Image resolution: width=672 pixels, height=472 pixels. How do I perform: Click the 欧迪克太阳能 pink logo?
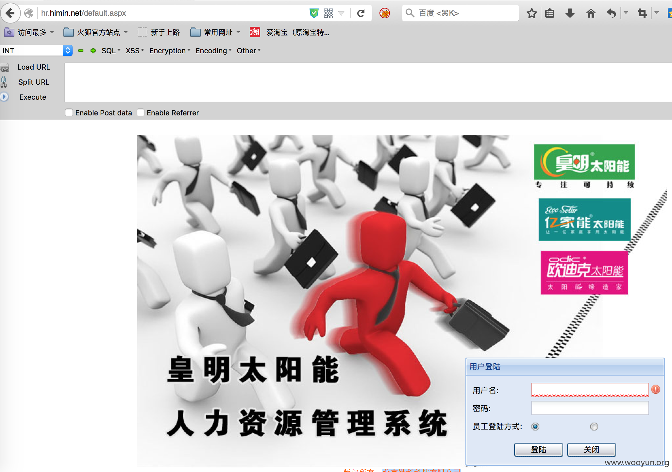(x=584, y=273)
